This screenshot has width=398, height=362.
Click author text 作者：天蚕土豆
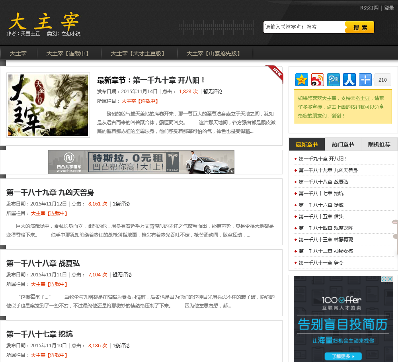(x=23, y=34)
